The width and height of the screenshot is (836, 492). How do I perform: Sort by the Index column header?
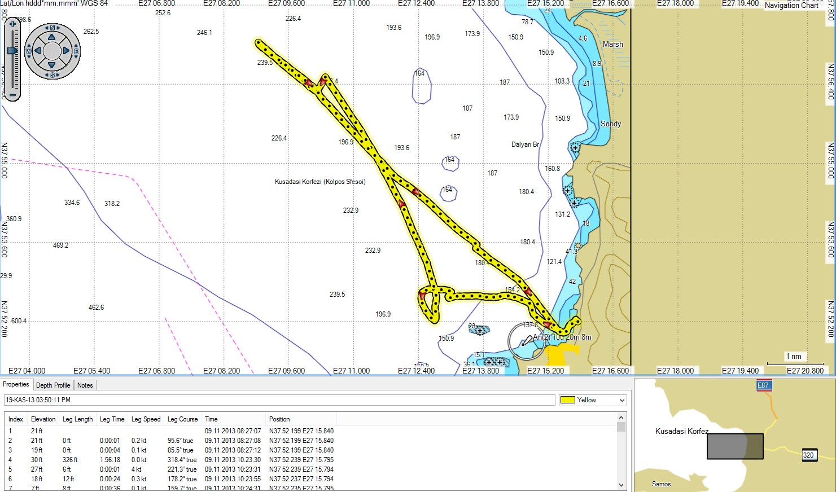[x=16, y=419]
